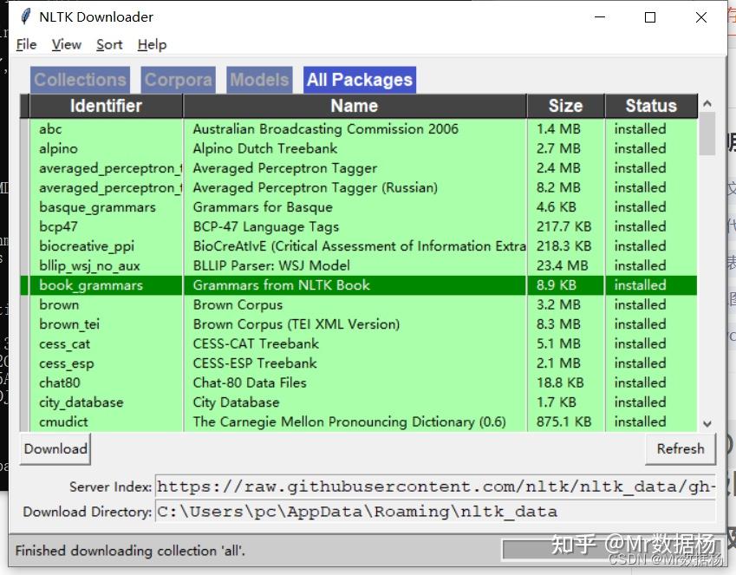The image size is (736, 575).
Task: Select Averaged Perceptron Tagger (Russian) row
Action: tap(359, 187)
